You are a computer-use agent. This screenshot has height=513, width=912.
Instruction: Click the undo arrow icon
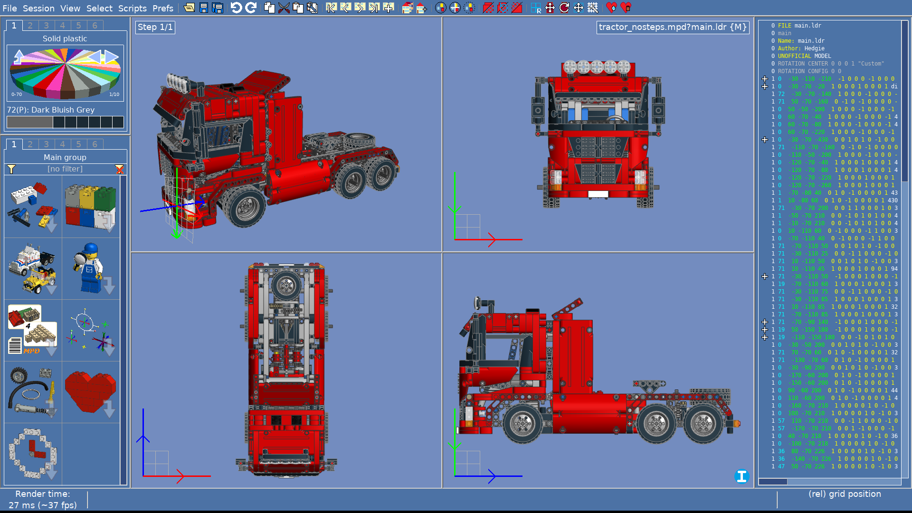(236, 8)
